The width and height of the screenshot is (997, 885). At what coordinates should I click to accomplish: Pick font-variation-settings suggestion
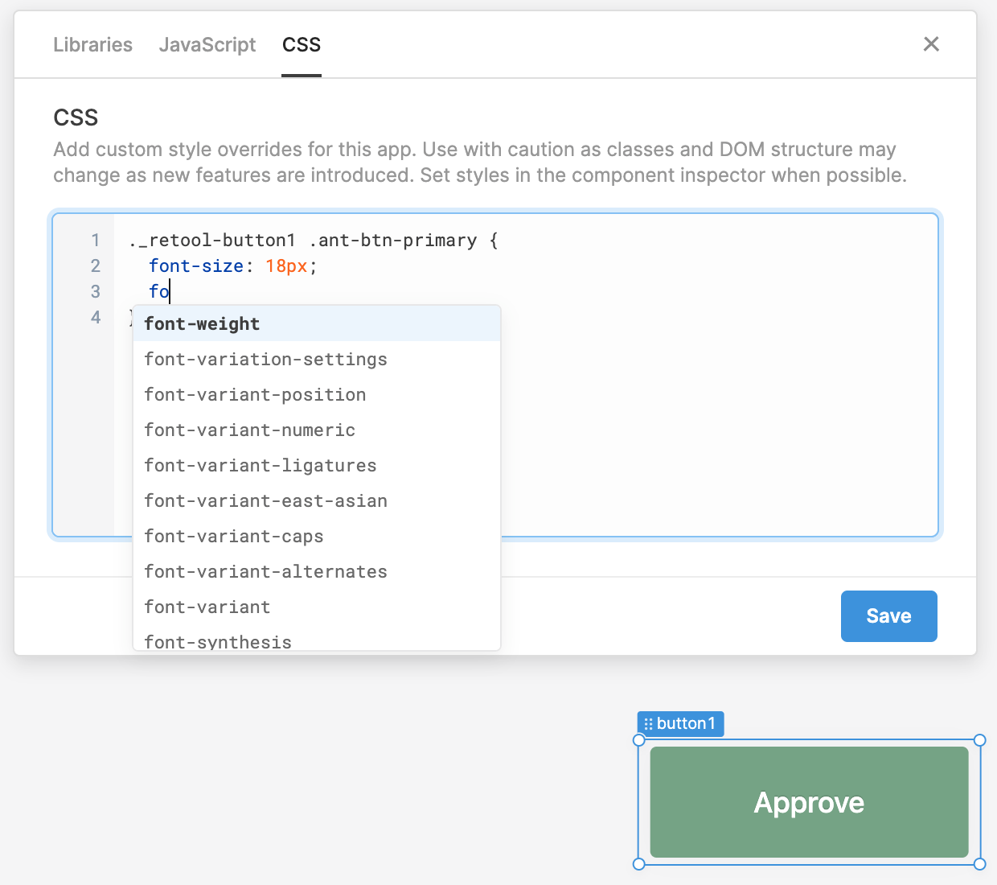pos(317,359)
